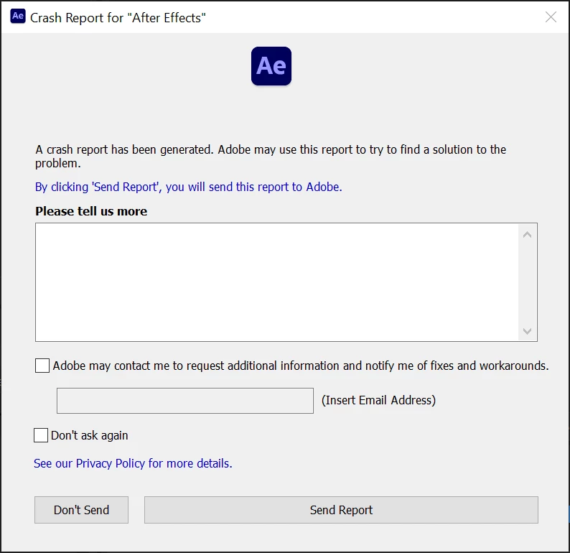Open the Privacy Policy link
The width and height of the screenshot is (570, 553).
coord(133,463)
